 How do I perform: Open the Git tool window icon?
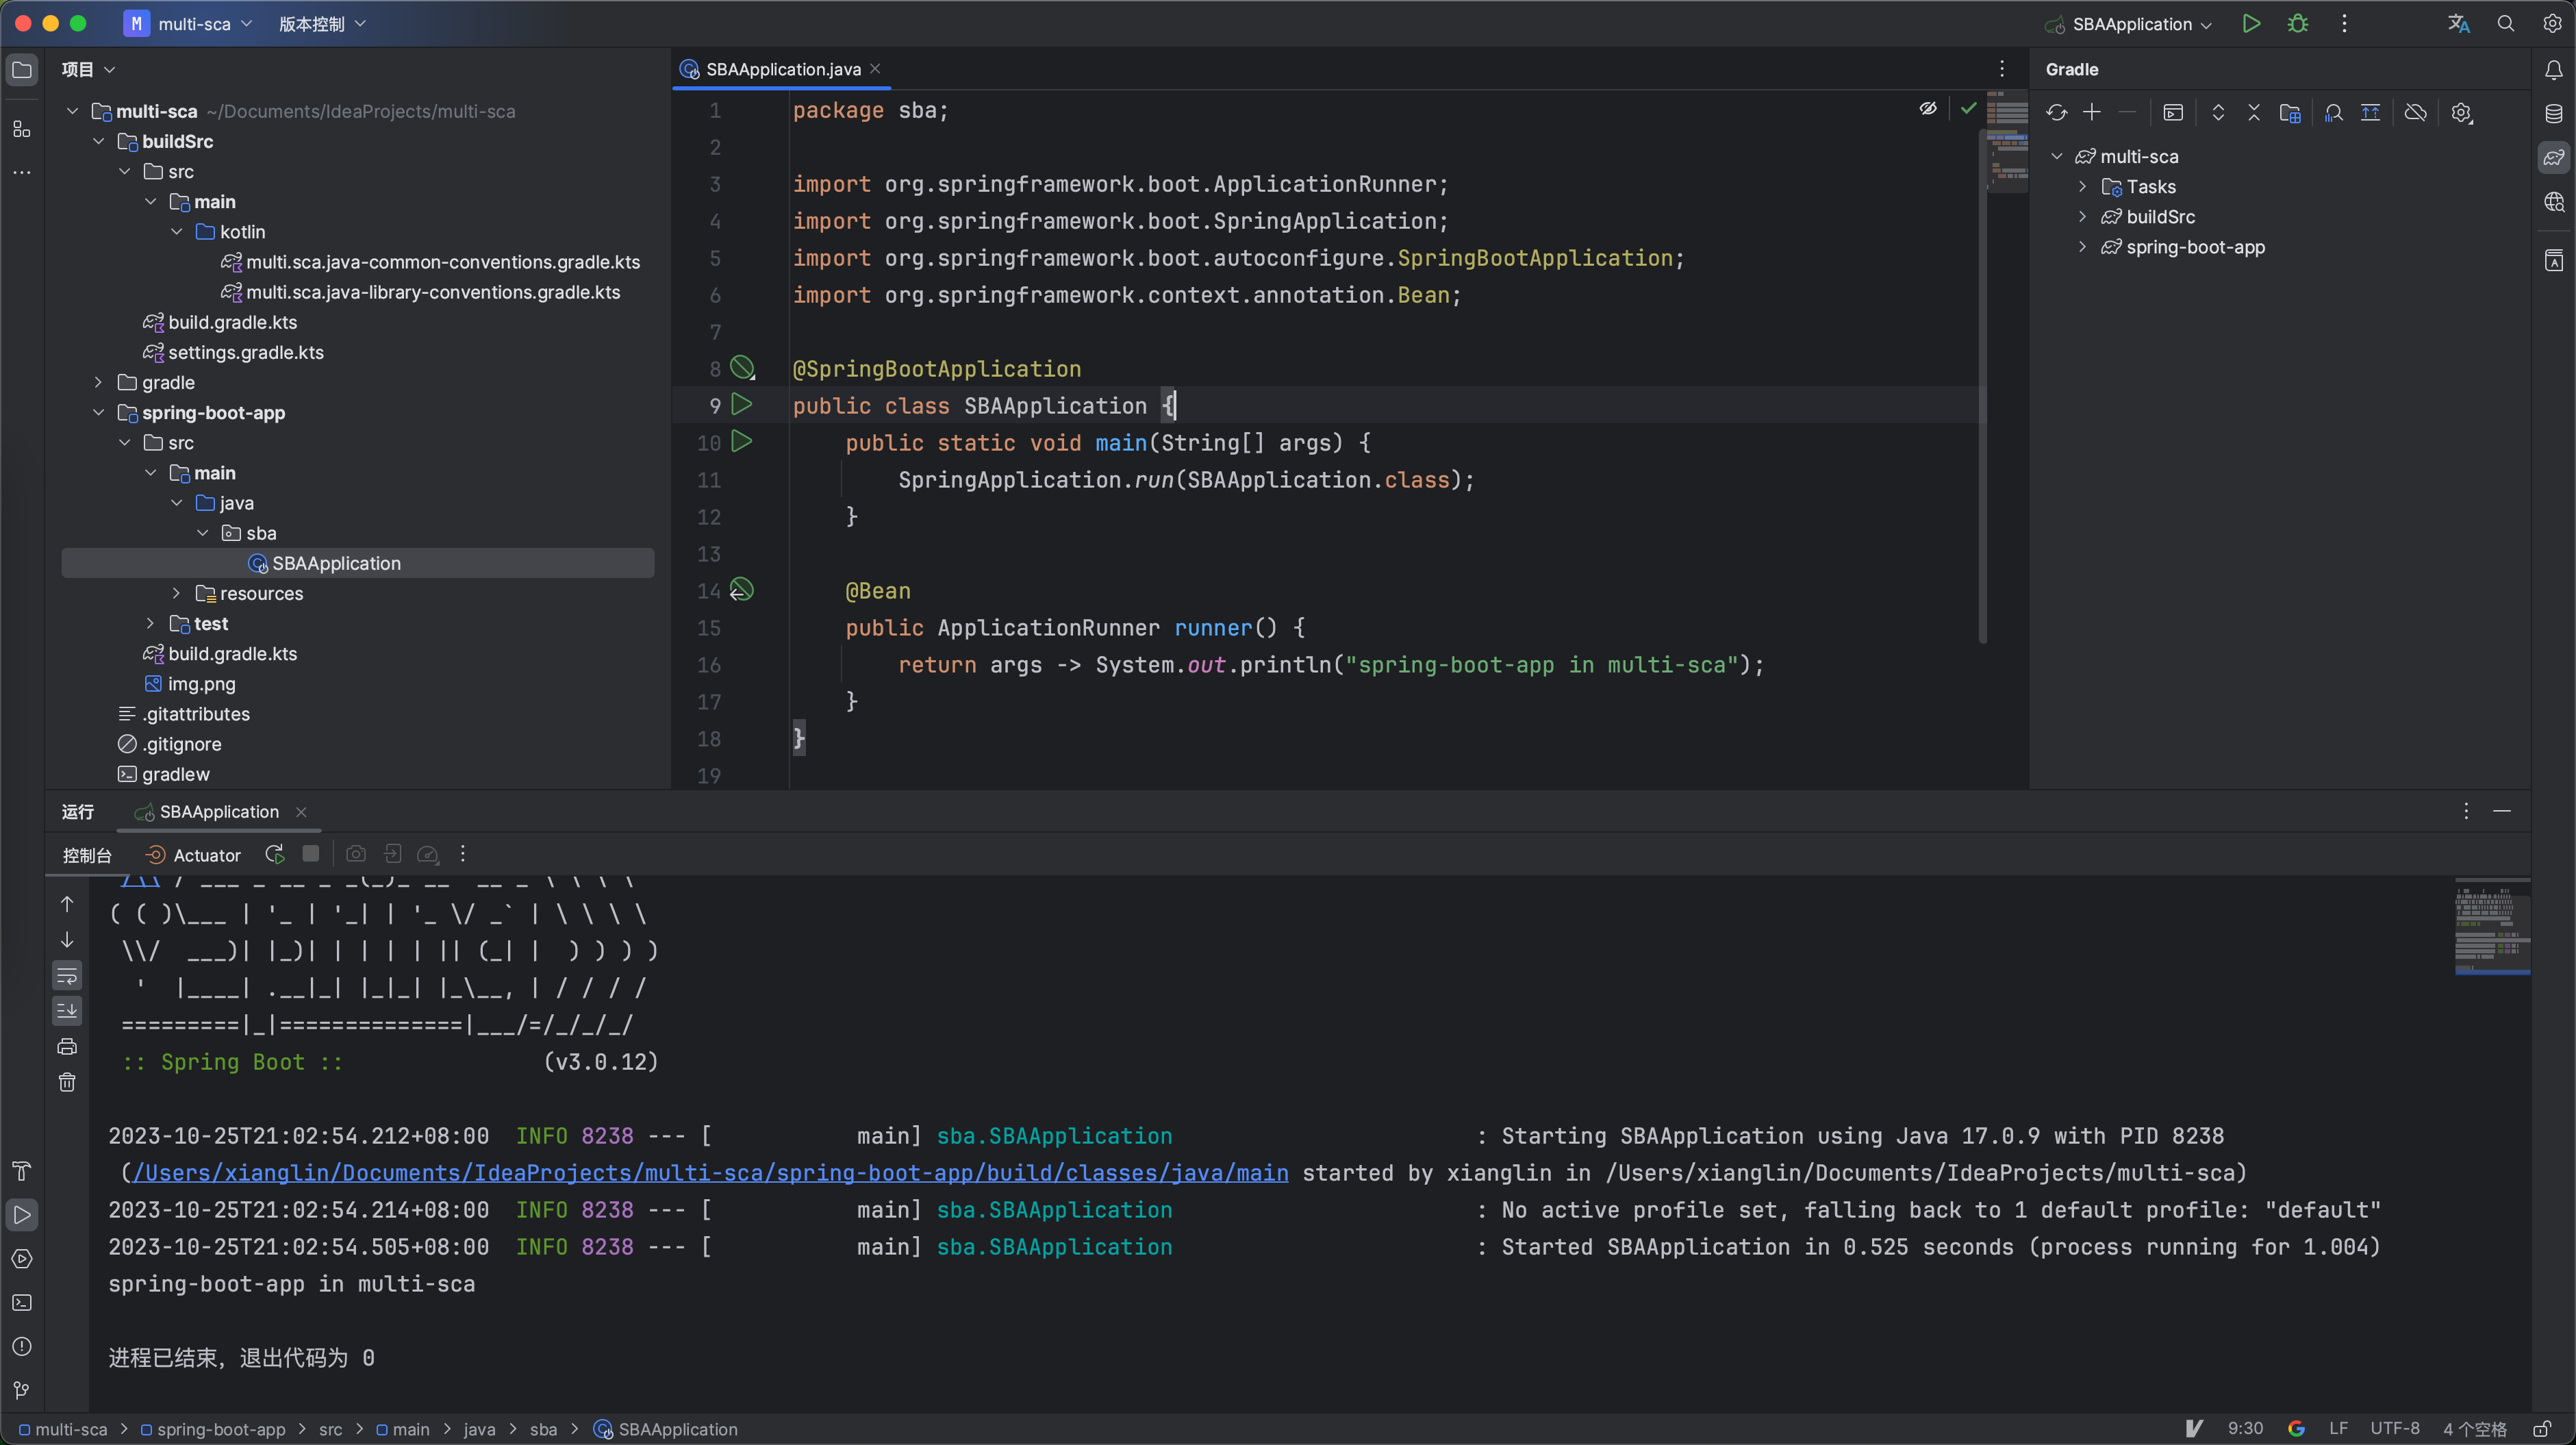(x=22, y=1391)
